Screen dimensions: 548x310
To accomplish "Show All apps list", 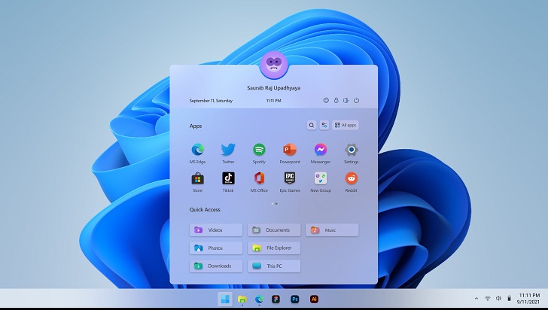I will tap(346, 125).
